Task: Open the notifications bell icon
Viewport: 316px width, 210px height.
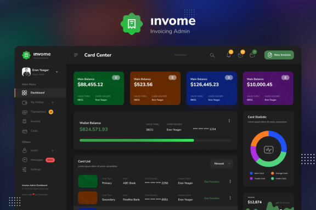Action: pos(229,55)
